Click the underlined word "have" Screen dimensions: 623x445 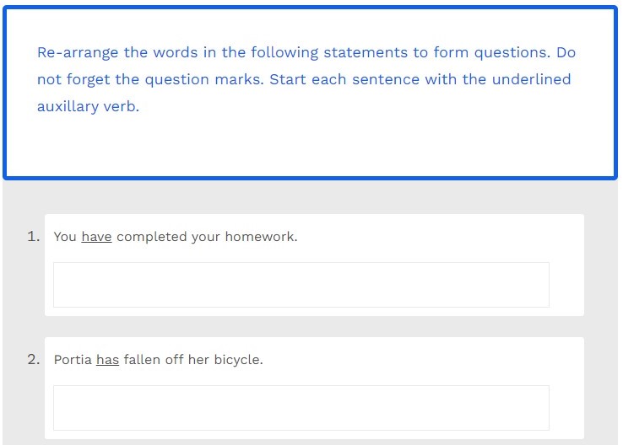point(96,237)
